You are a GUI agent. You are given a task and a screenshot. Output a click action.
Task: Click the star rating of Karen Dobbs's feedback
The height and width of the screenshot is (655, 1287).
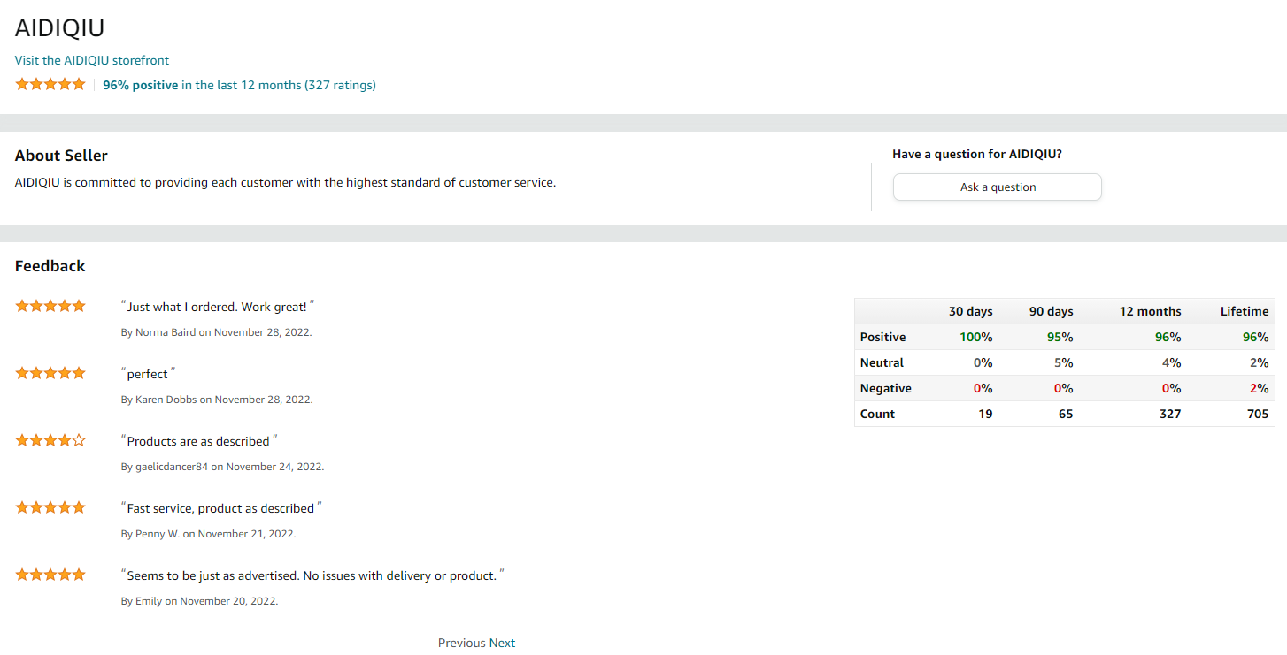(x=50, y=373)
